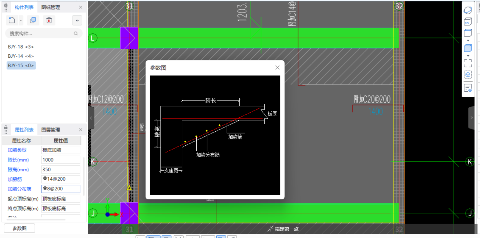480x238 pixels.
Task: Switch to 图纸管理 tab
Action: click(x=51, y=7)
